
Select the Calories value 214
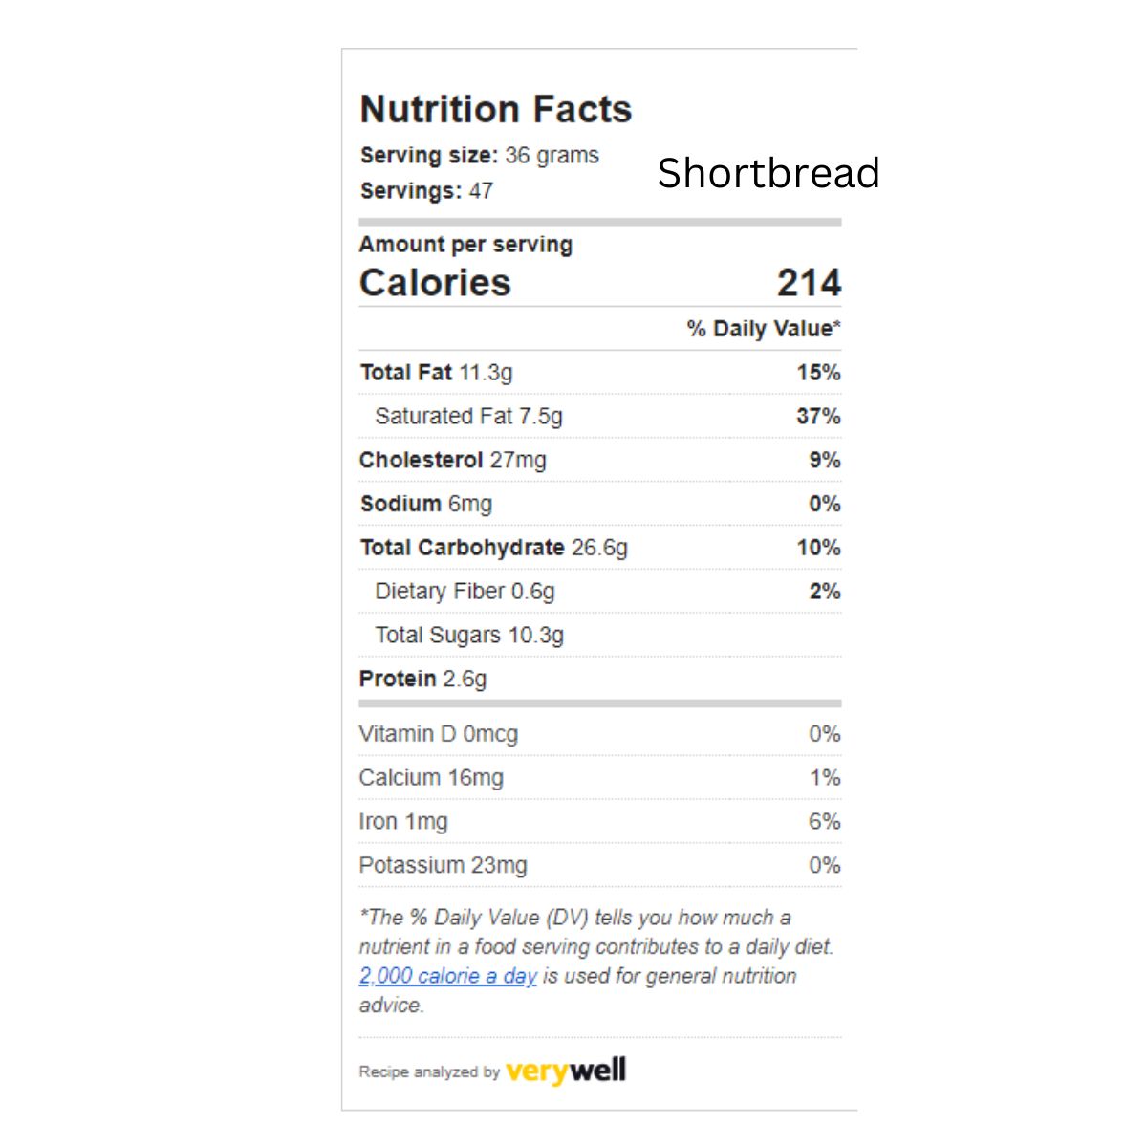[809, 283]
